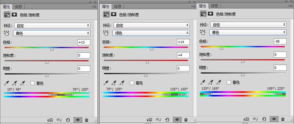Enable 着色 colorize checkbox in Green panel

click(132, 83)
